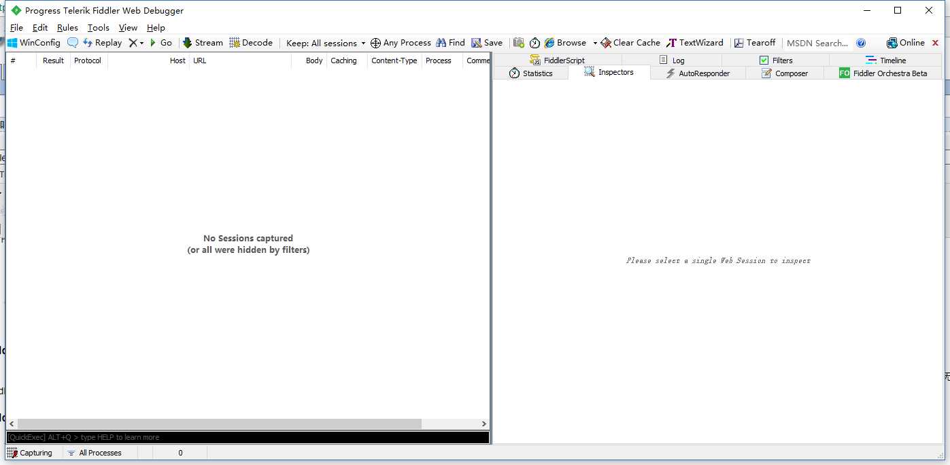This screenshot has width=950, height=465.
Task: Switch to the Timeline tab
Action: [x=885, y=60]
